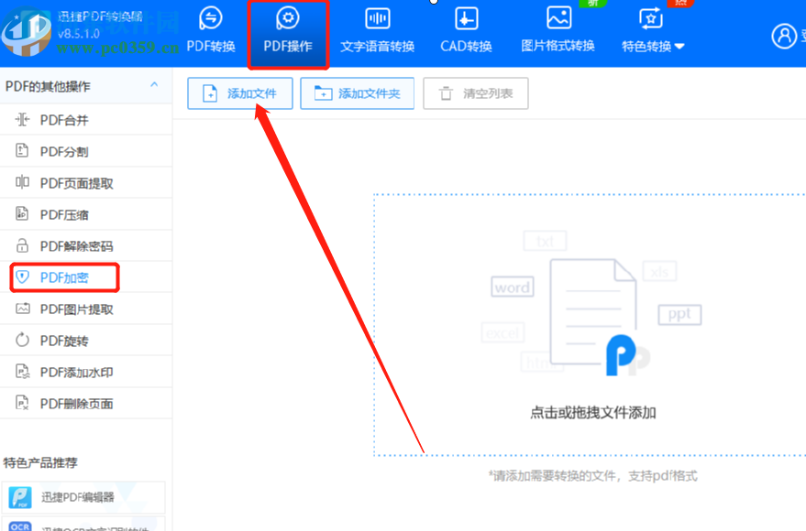Click the PDF图片提取 image icon

(23, 309)
